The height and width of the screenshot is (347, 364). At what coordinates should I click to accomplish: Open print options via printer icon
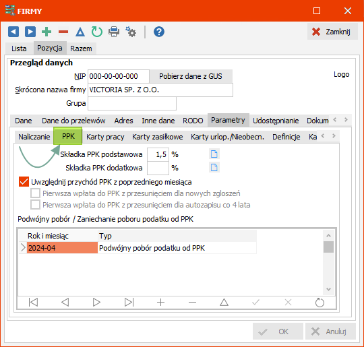[114, 32]
